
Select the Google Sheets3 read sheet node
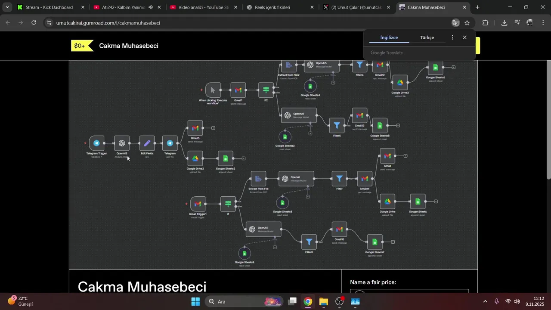285,137
